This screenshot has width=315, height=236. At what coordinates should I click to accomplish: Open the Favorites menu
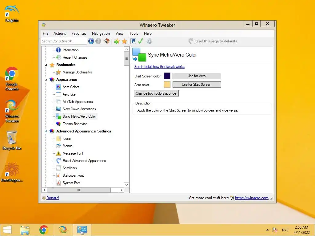[79, 33]
